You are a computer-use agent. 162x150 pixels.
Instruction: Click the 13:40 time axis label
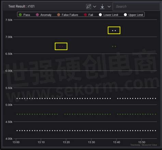(117, 142)
